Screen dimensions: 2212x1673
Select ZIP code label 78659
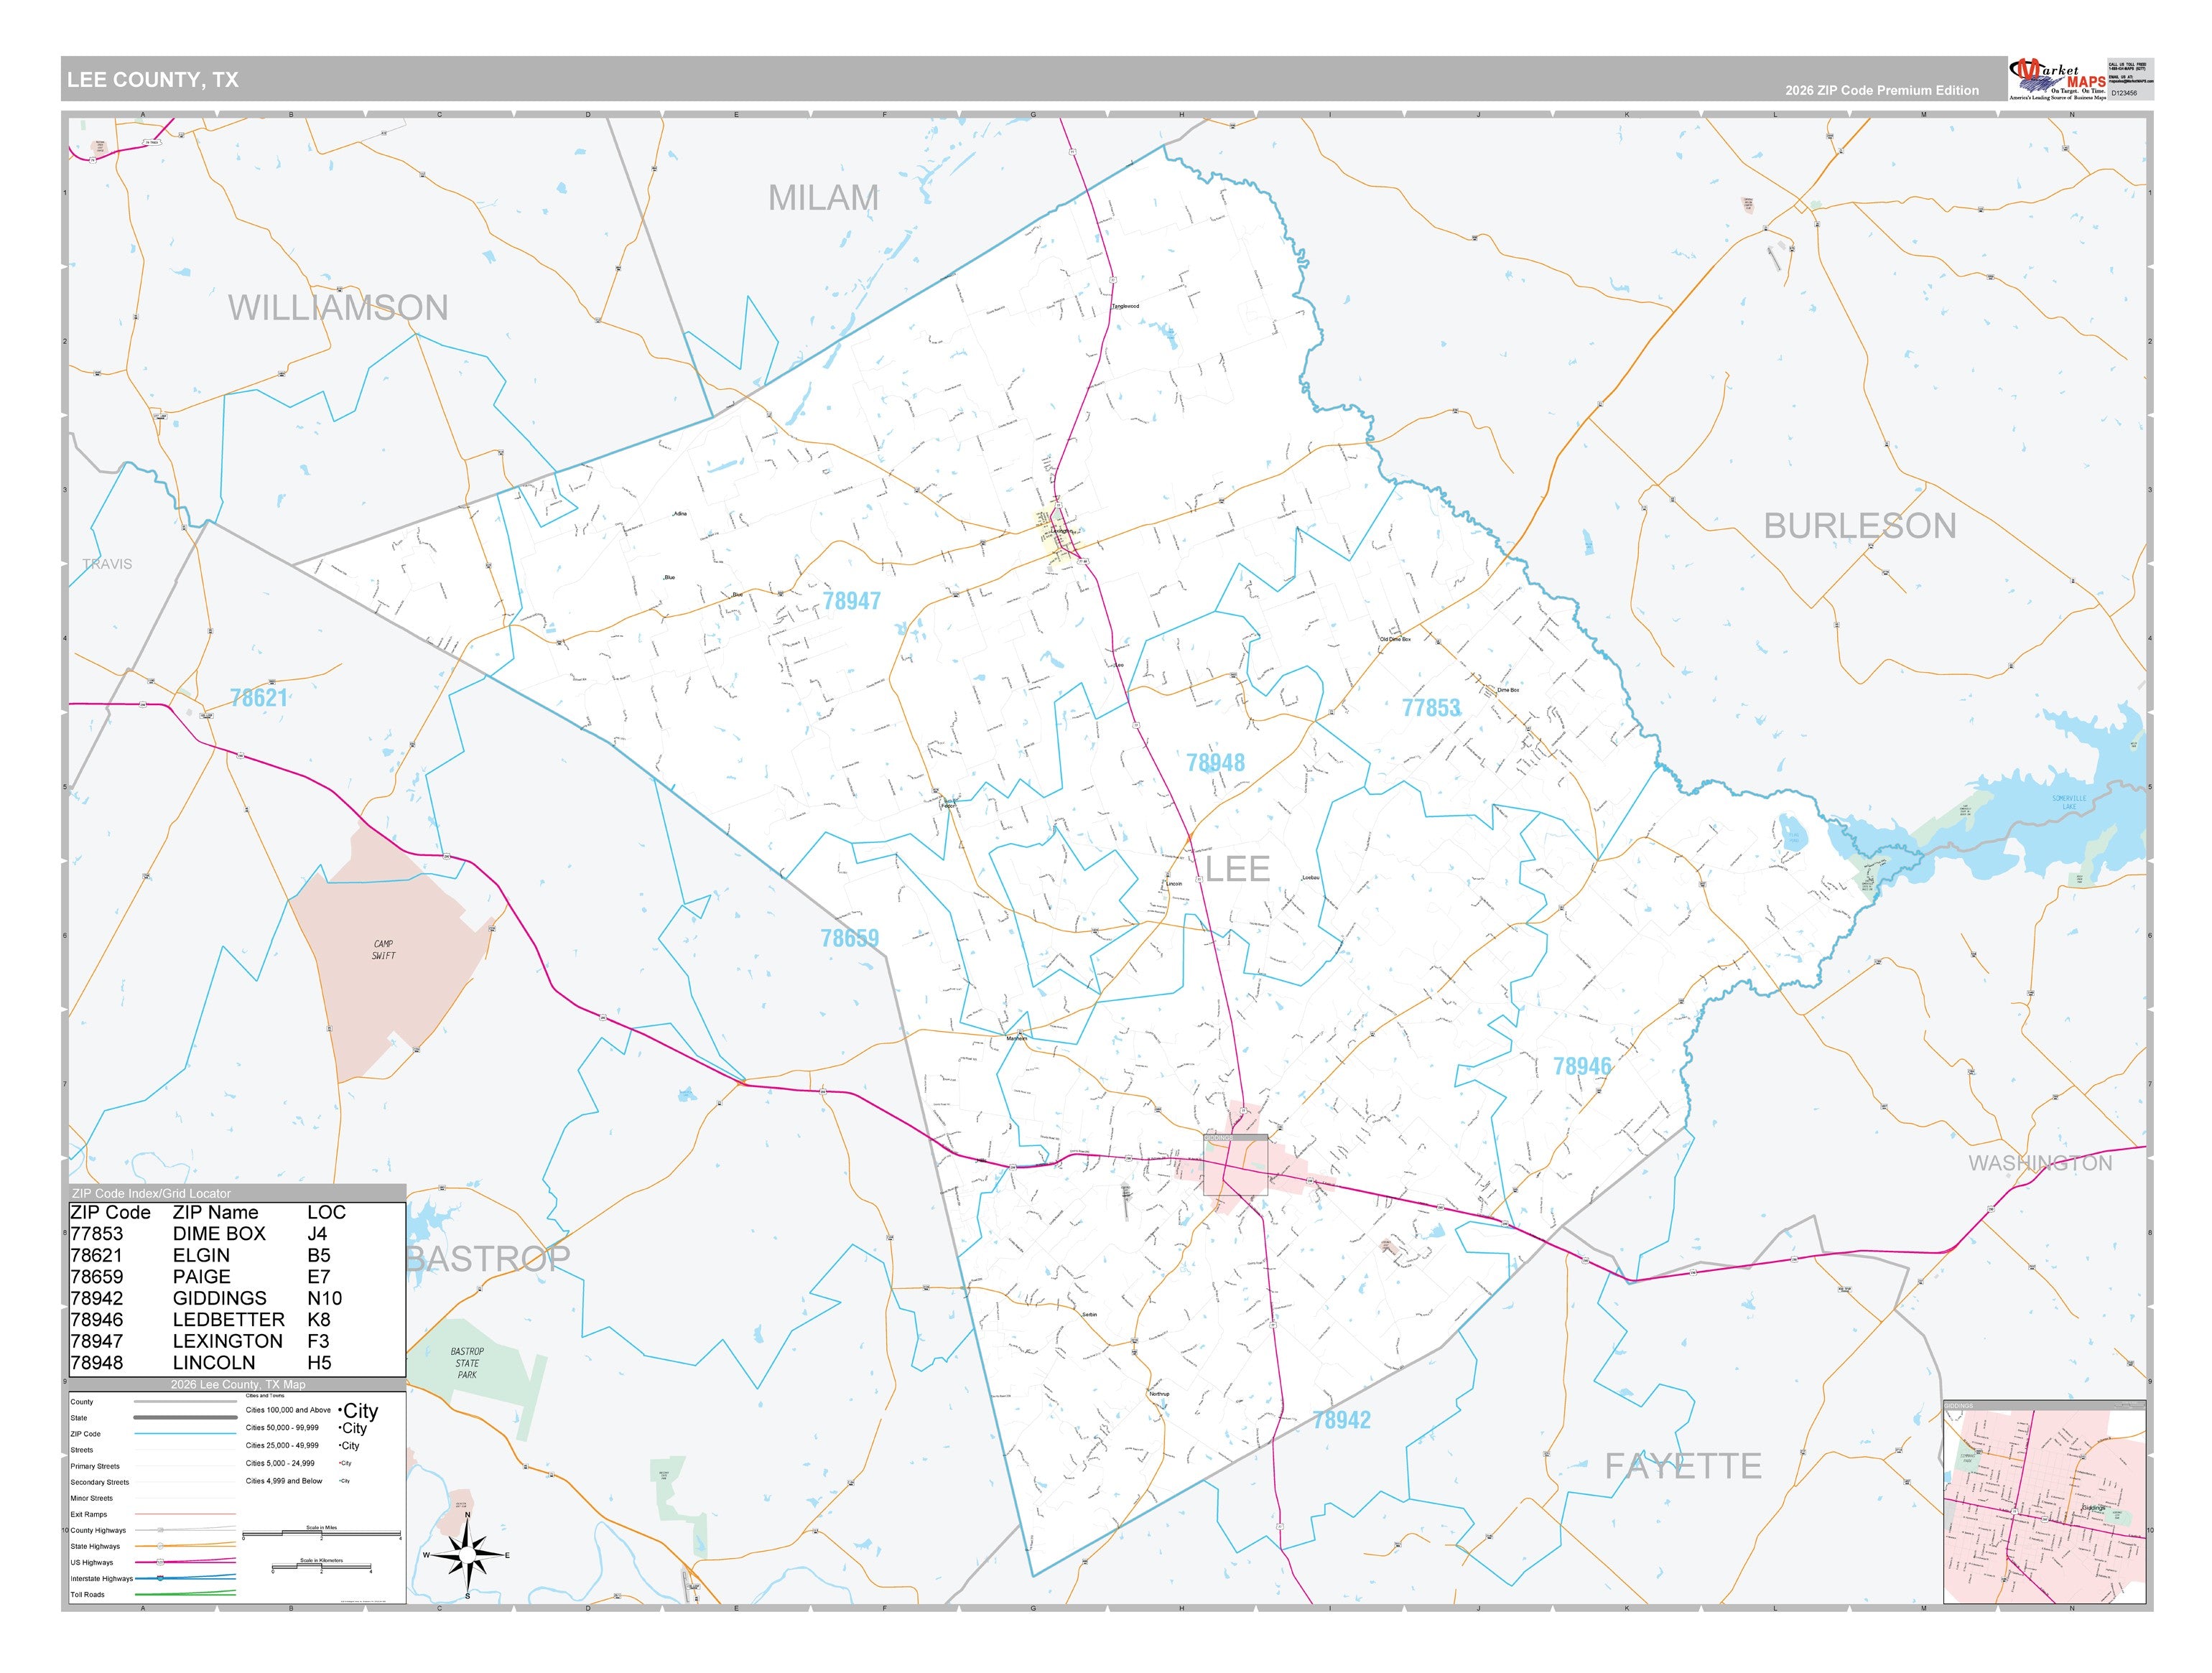[x=850, y=938]
